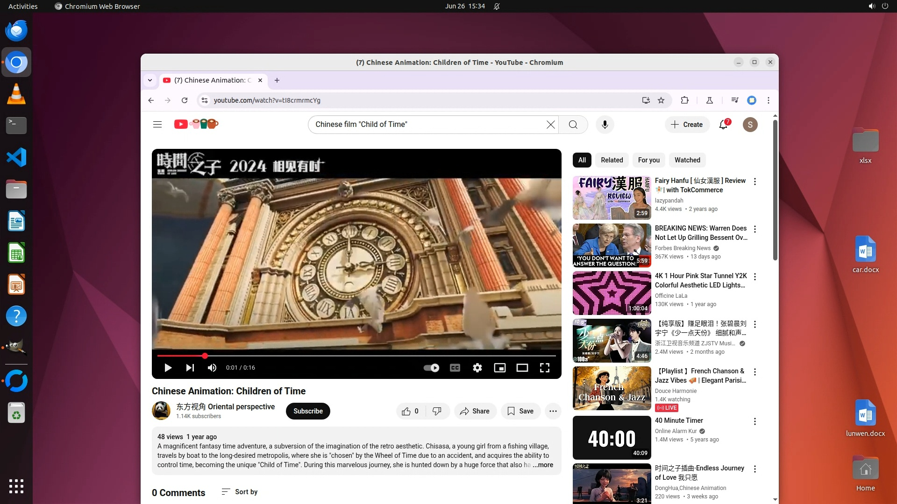897x504 pixels.
Task: Toggle the autoplay switch
Action: tap(431, 368)
